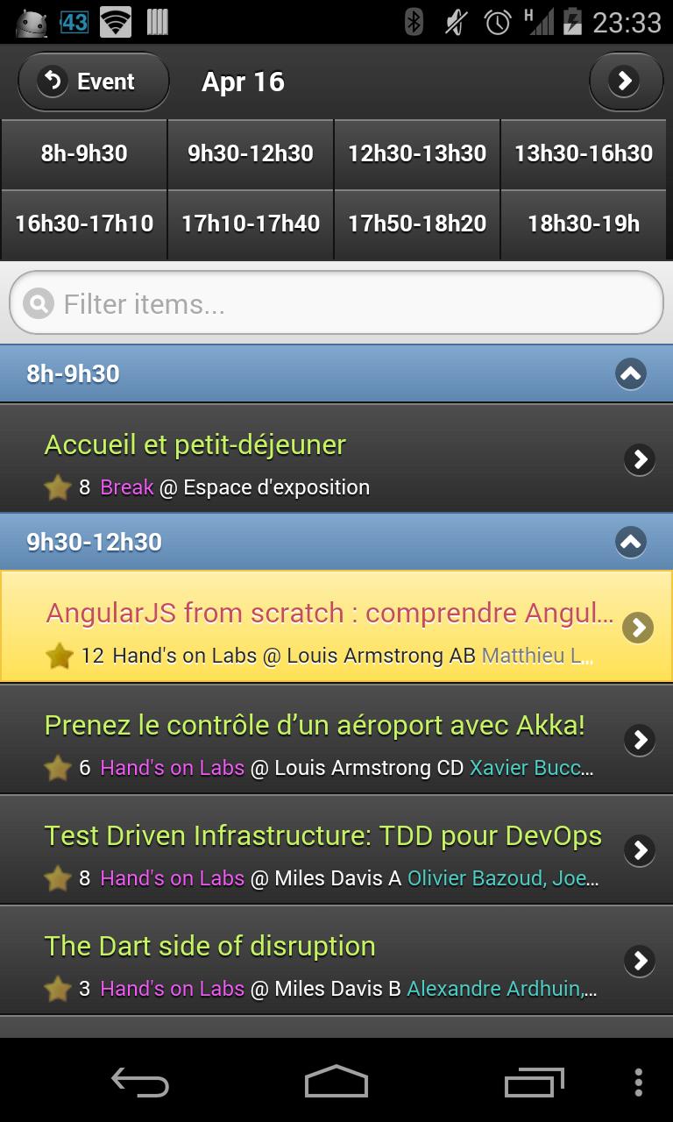Open the Hand's on Labs link for Akka

click(172, 768)
